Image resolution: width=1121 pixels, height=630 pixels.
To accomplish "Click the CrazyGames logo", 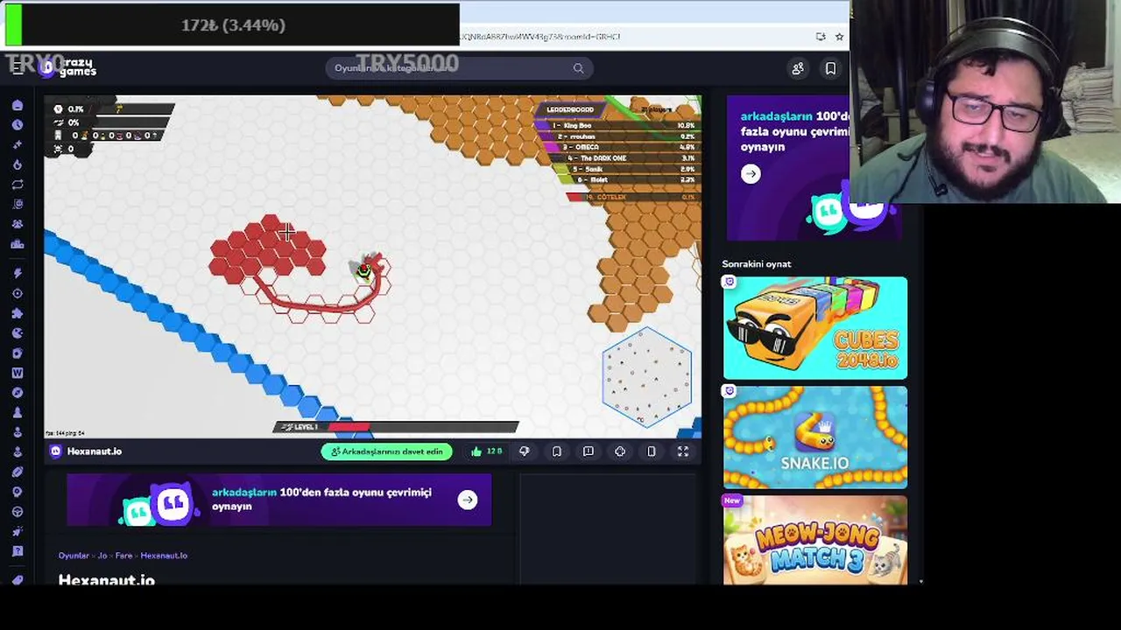I will (69, 67).
